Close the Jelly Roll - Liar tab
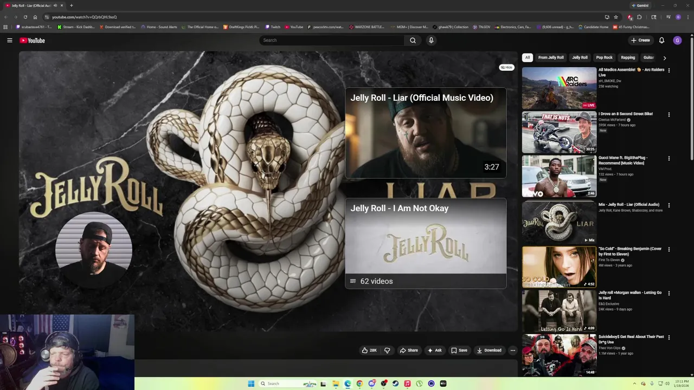694x390 pixels. coord(62,5)
